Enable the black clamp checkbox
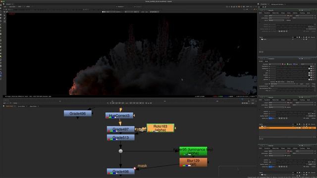317x178 pixels. (276, 82)
